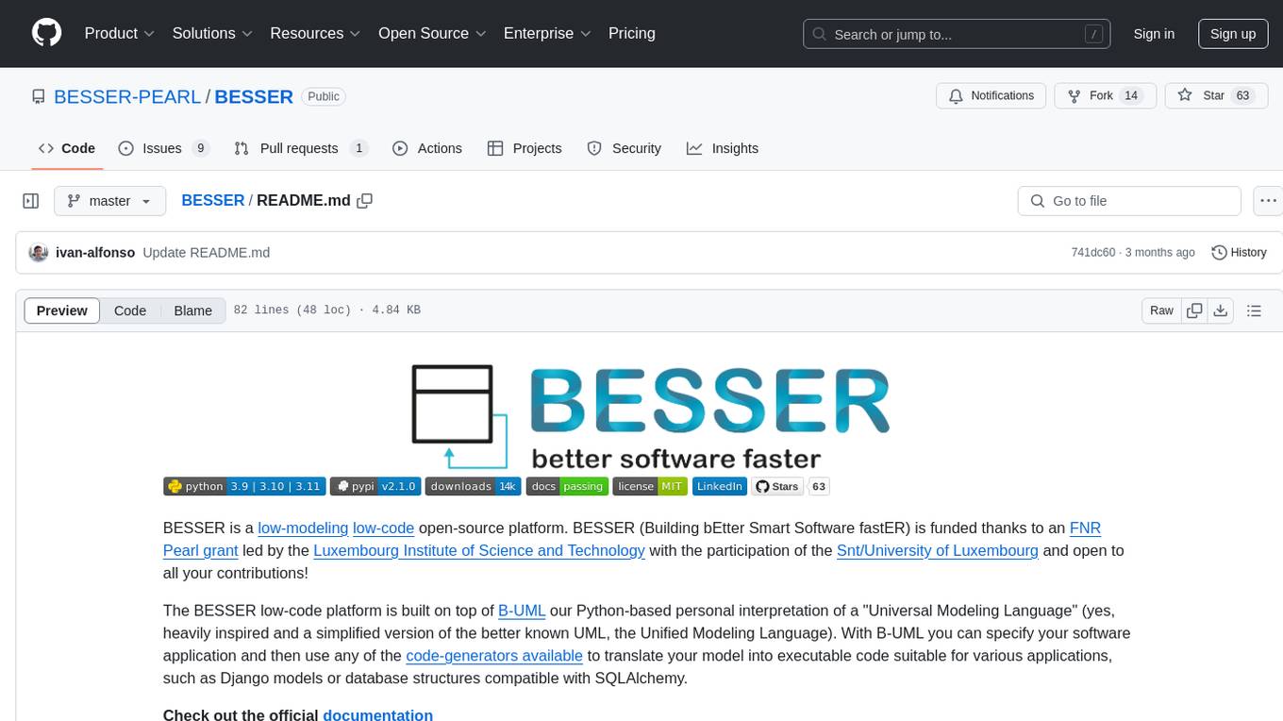Switch to the Pull requests tab
Image resolution: width=1283 pixels, height=721 pixels.
pos(300,148)
